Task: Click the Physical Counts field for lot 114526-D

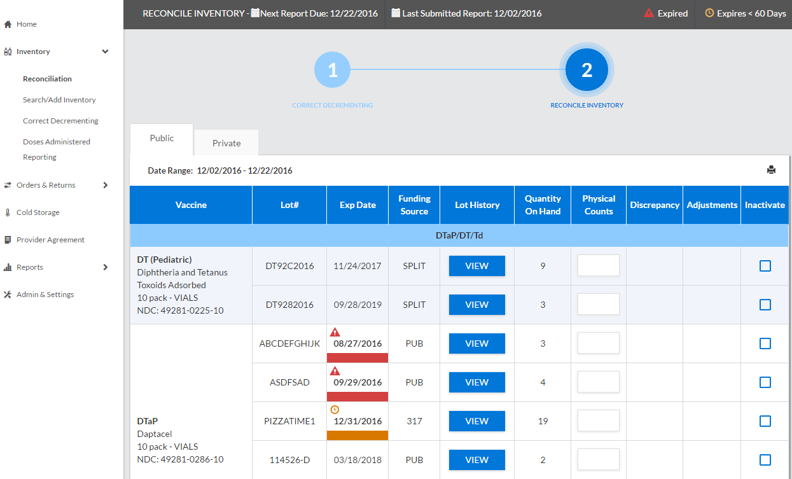Action: 598,459
